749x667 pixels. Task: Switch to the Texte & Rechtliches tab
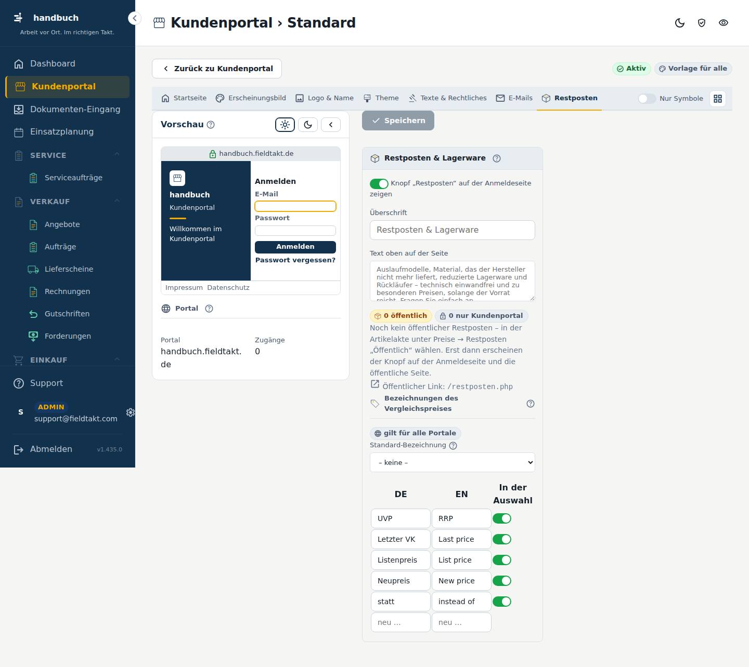448,98
